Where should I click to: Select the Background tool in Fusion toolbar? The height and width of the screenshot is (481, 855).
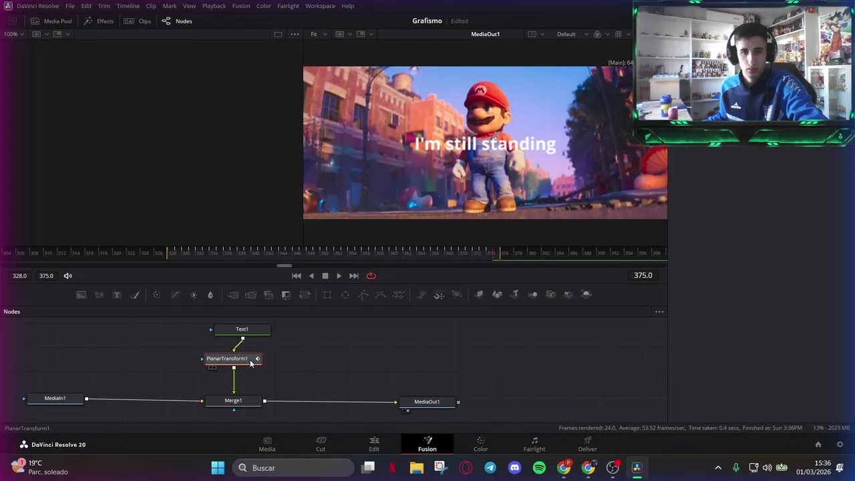pos(81,295)
